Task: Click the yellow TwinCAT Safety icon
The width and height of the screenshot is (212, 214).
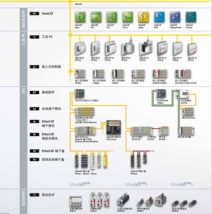Action: [144, 17]
